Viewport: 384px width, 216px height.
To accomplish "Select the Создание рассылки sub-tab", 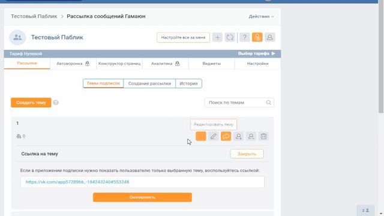I will (x=149, y=83).
